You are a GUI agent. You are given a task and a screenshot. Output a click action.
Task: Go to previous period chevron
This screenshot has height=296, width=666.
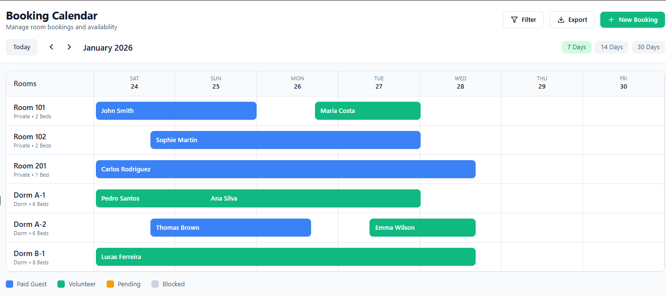point(52,47)
